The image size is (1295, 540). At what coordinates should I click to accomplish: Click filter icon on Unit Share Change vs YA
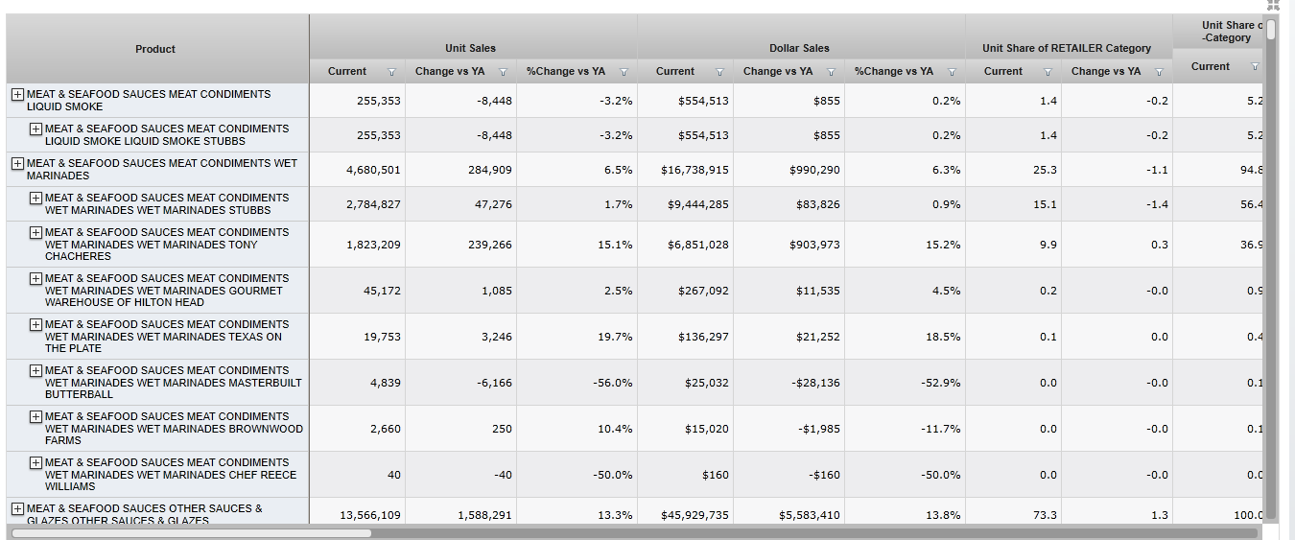[x=1159, y=72]
